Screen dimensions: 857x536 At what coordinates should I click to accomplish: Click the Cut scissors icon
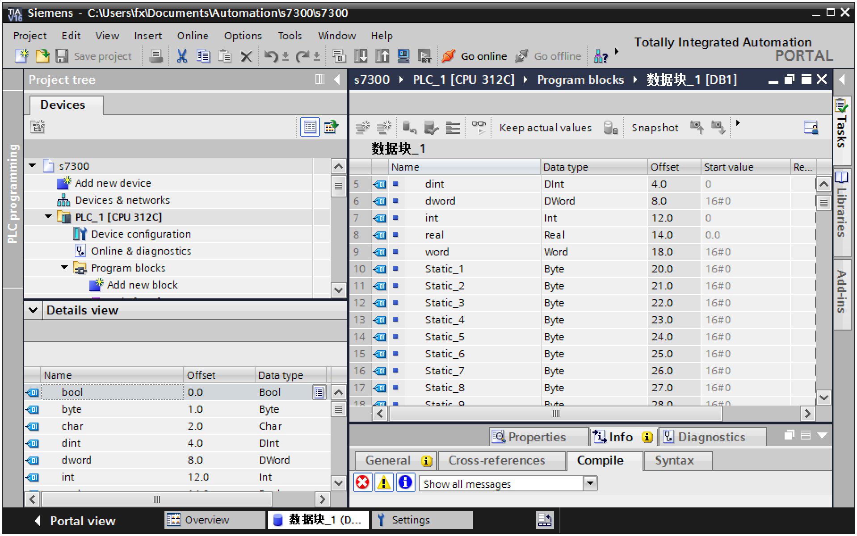181,56
